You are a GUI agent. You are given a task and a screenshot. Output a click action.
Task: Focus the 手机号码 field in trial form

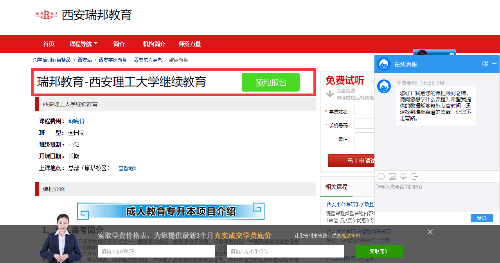point(364,124)
